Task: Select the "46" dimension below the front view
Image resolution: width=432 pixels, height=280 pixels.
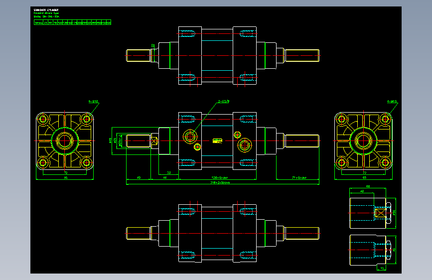Action: click(165, 178)
